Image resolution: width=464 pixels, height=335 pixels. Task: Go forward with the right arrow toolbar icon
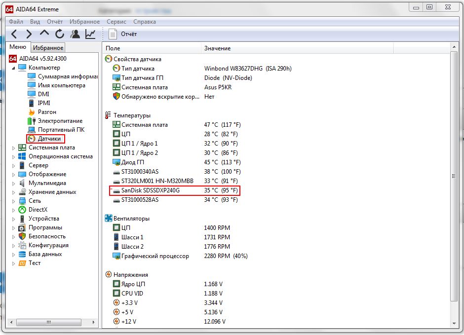29,34
